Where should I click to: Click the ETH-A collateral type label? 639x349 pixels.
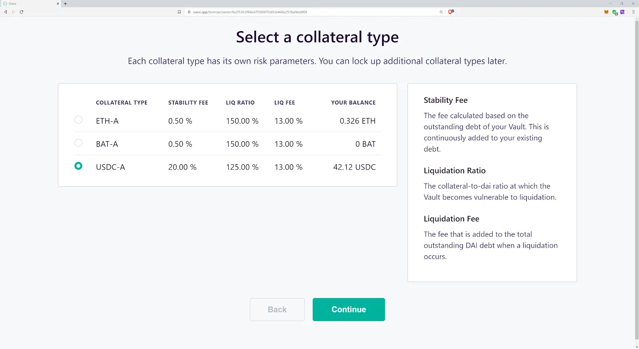coord(107,121)
